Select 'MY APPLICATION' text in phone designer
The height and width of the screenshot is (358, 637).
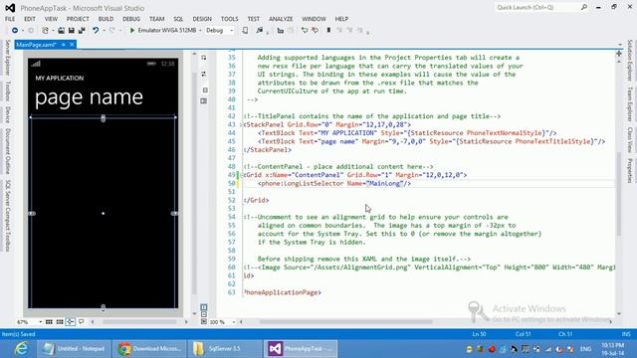click(60, 79)
